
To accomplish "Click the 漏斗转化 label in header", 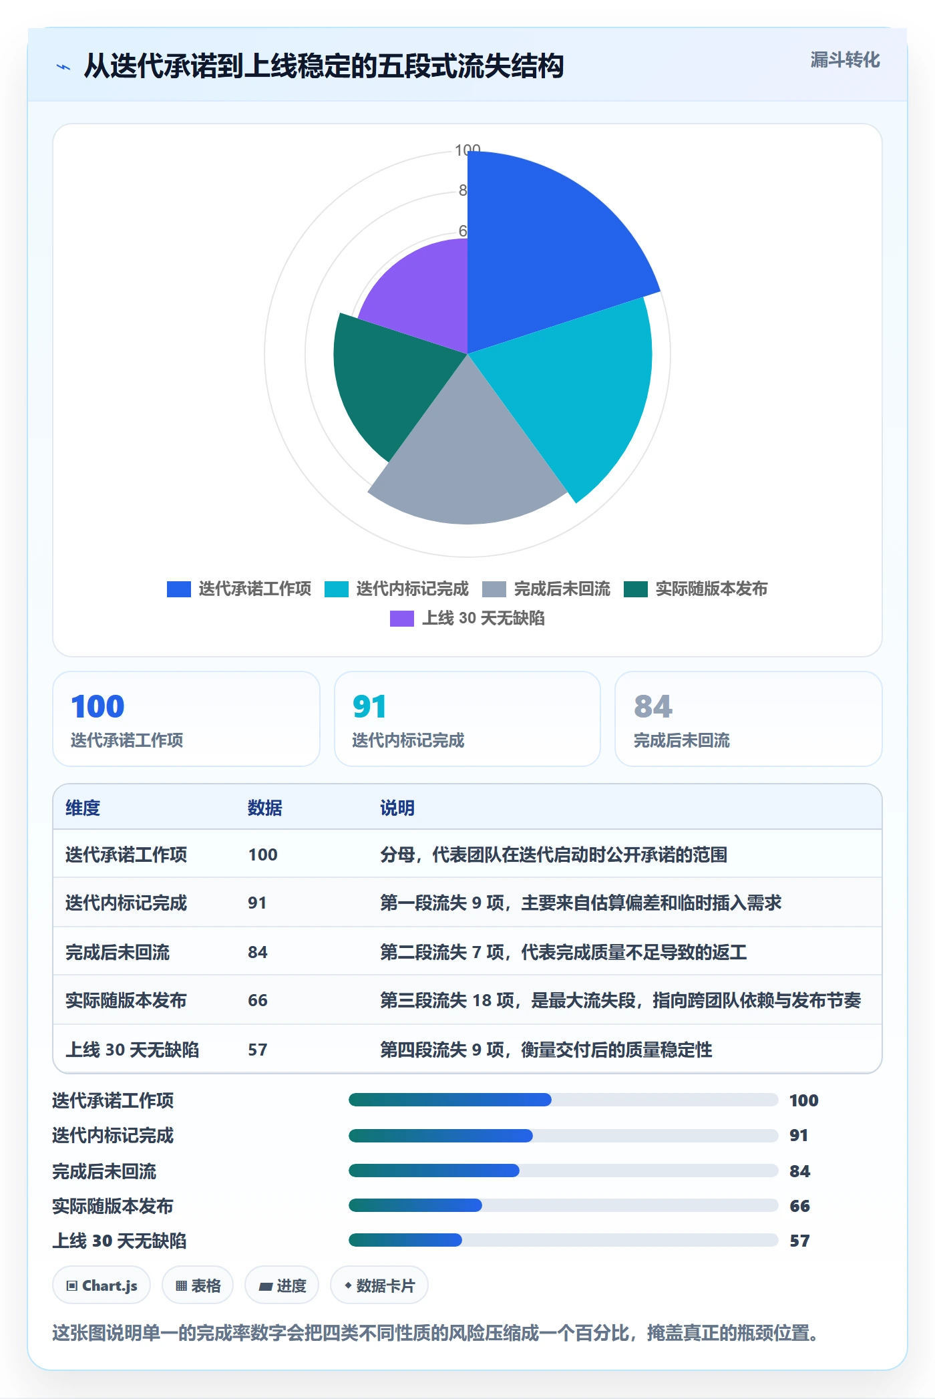I will (845, 60).
